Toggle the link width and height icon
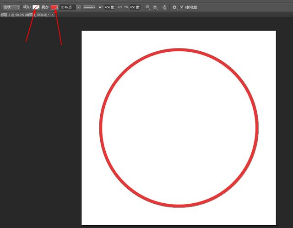Screen dimensions: 293x228 pos(120,7)
